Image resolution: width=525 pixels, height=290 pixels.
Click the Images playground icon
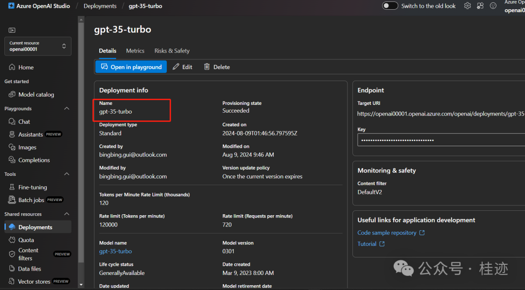tap(12, 147)
